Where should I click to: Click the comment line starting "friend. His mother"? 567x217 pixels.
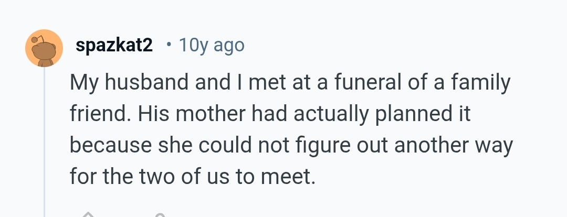click(x=270, y=115)
